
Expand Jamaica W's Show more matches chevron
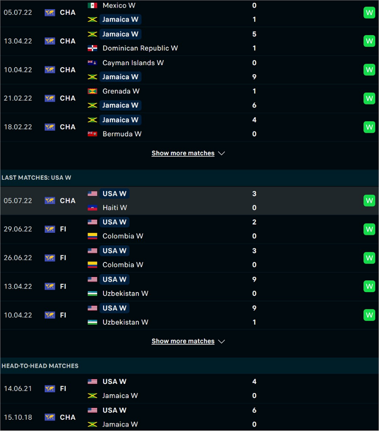[x=222, y=154]
